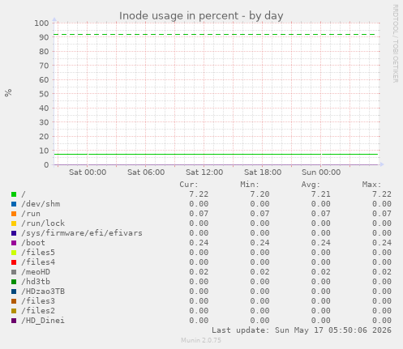403x349 pixels.
Task: Select the /run/lock legend label
Action: (43, 223)
